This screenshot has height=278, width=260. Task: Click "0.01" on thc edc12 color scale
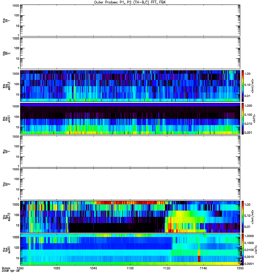click(x=248, y=227)
